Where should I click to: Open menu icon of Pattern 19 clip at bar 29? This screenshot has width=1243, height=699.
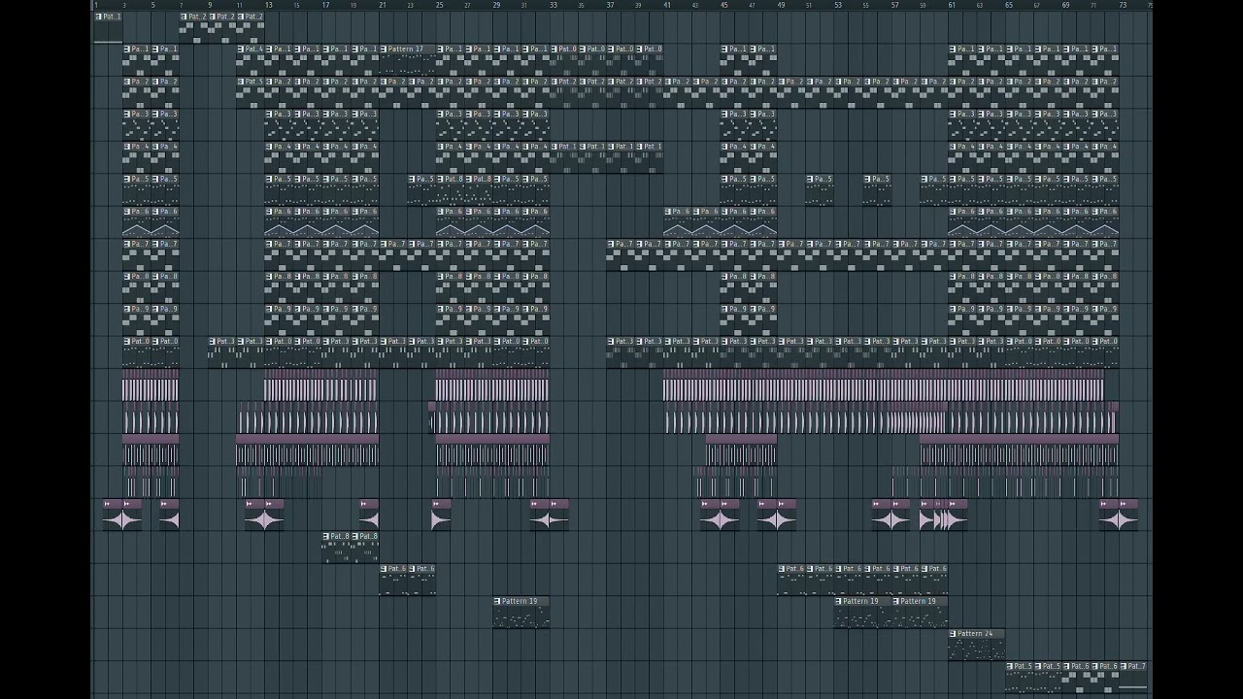(x=498, y=602)
